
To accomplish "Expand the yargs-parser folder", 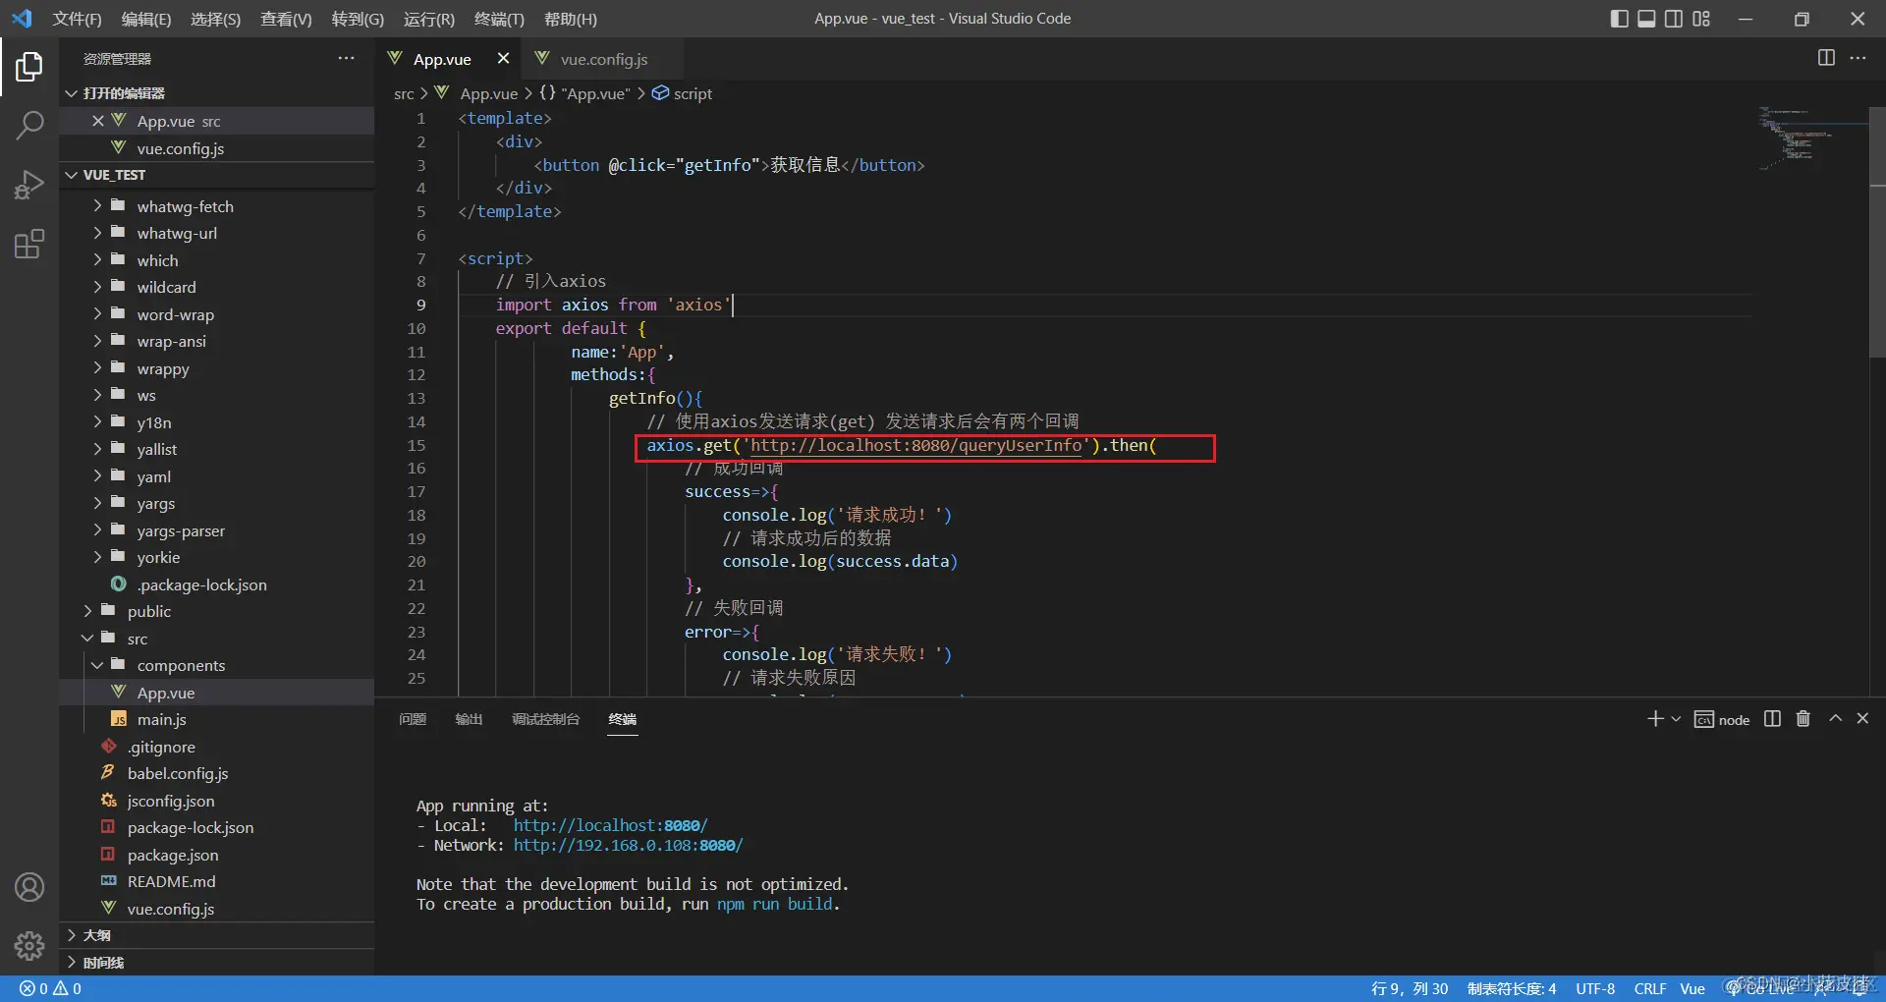I will pyautogui.click(x=216, y=530).
